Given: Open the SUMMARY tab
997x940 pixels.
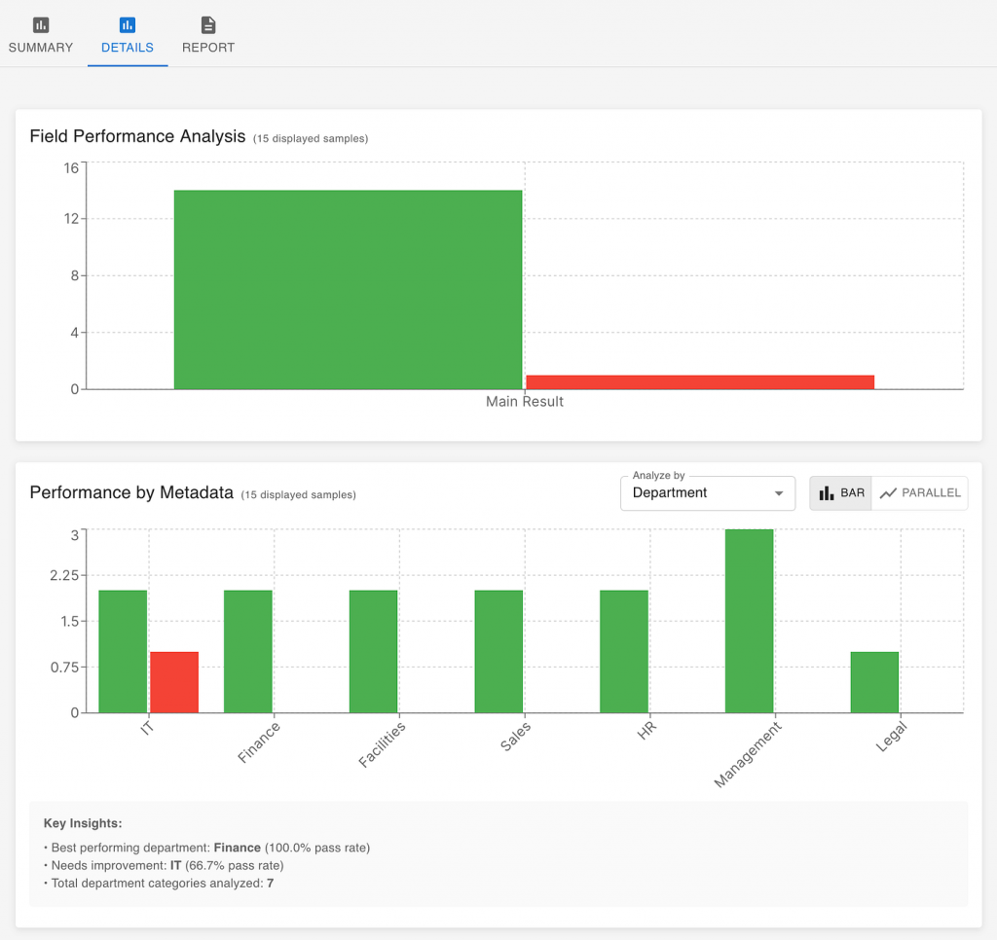Looking at the screenshot, I should (41, 47).
